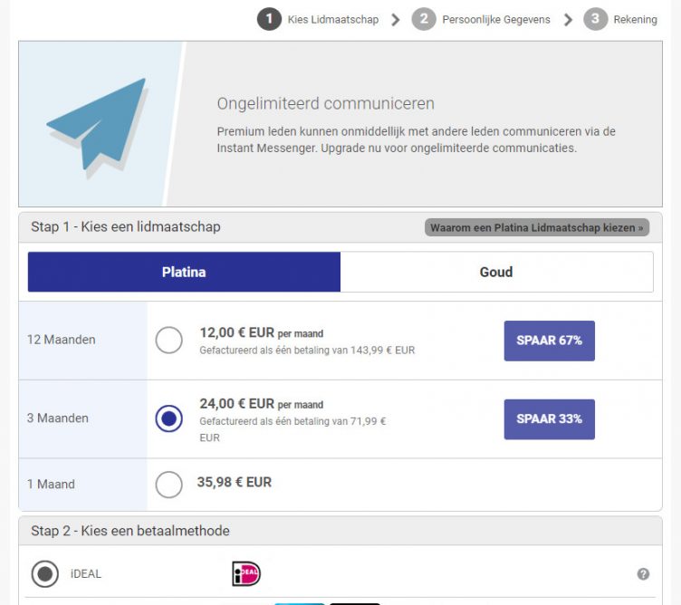The image size is (681, 605).
Task: Click the 12,00 € EUR per maand price
Action: [261, 332]
